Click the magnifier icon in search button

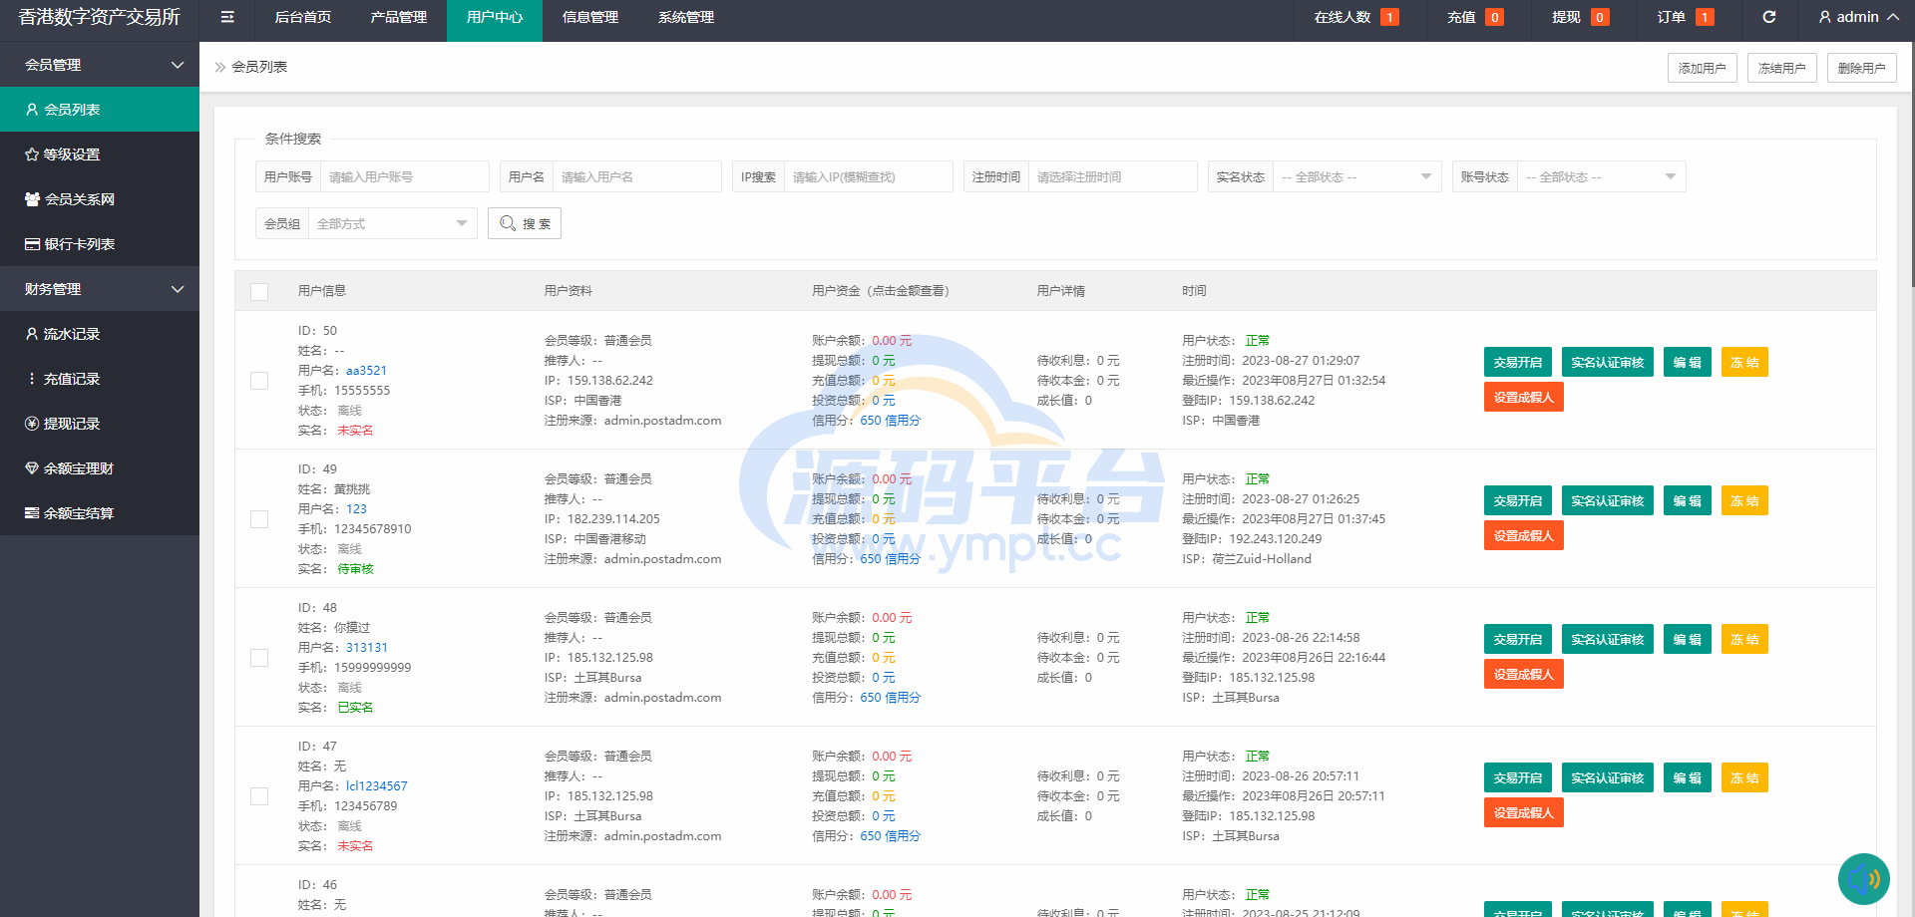(508, 223)
